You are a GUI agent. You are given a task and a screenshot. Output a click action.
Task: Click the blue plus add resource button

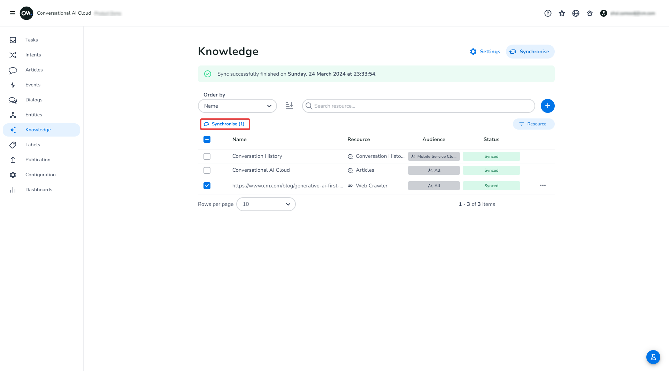[547, 106]
